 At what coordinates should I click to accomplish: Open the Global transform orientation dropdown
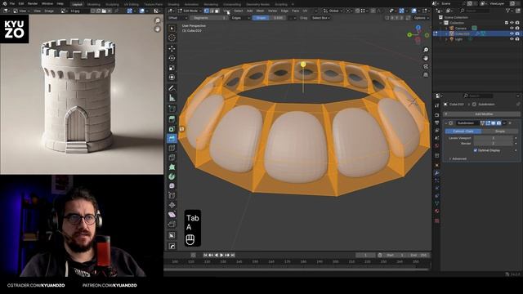click(x=333, y=11)
